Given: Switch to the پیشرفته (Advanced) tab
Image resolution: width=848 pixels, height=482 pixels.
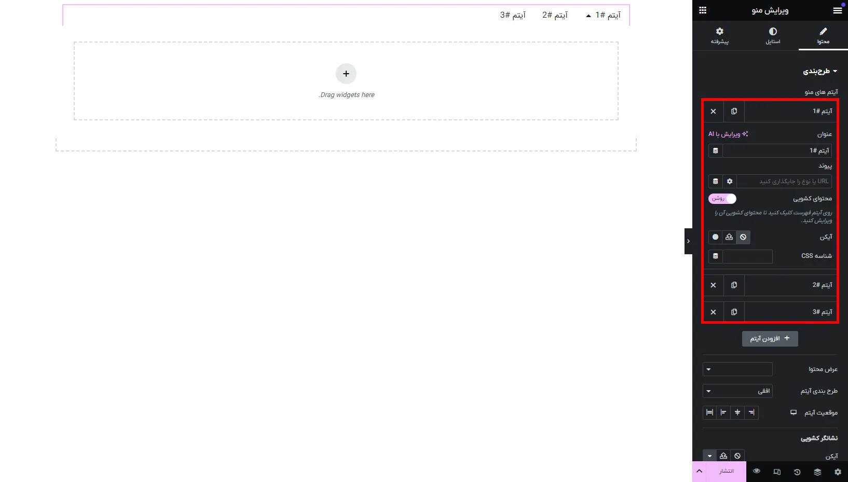Looking at the screenshot, I should pyautogui.click(x=720, y=36).
